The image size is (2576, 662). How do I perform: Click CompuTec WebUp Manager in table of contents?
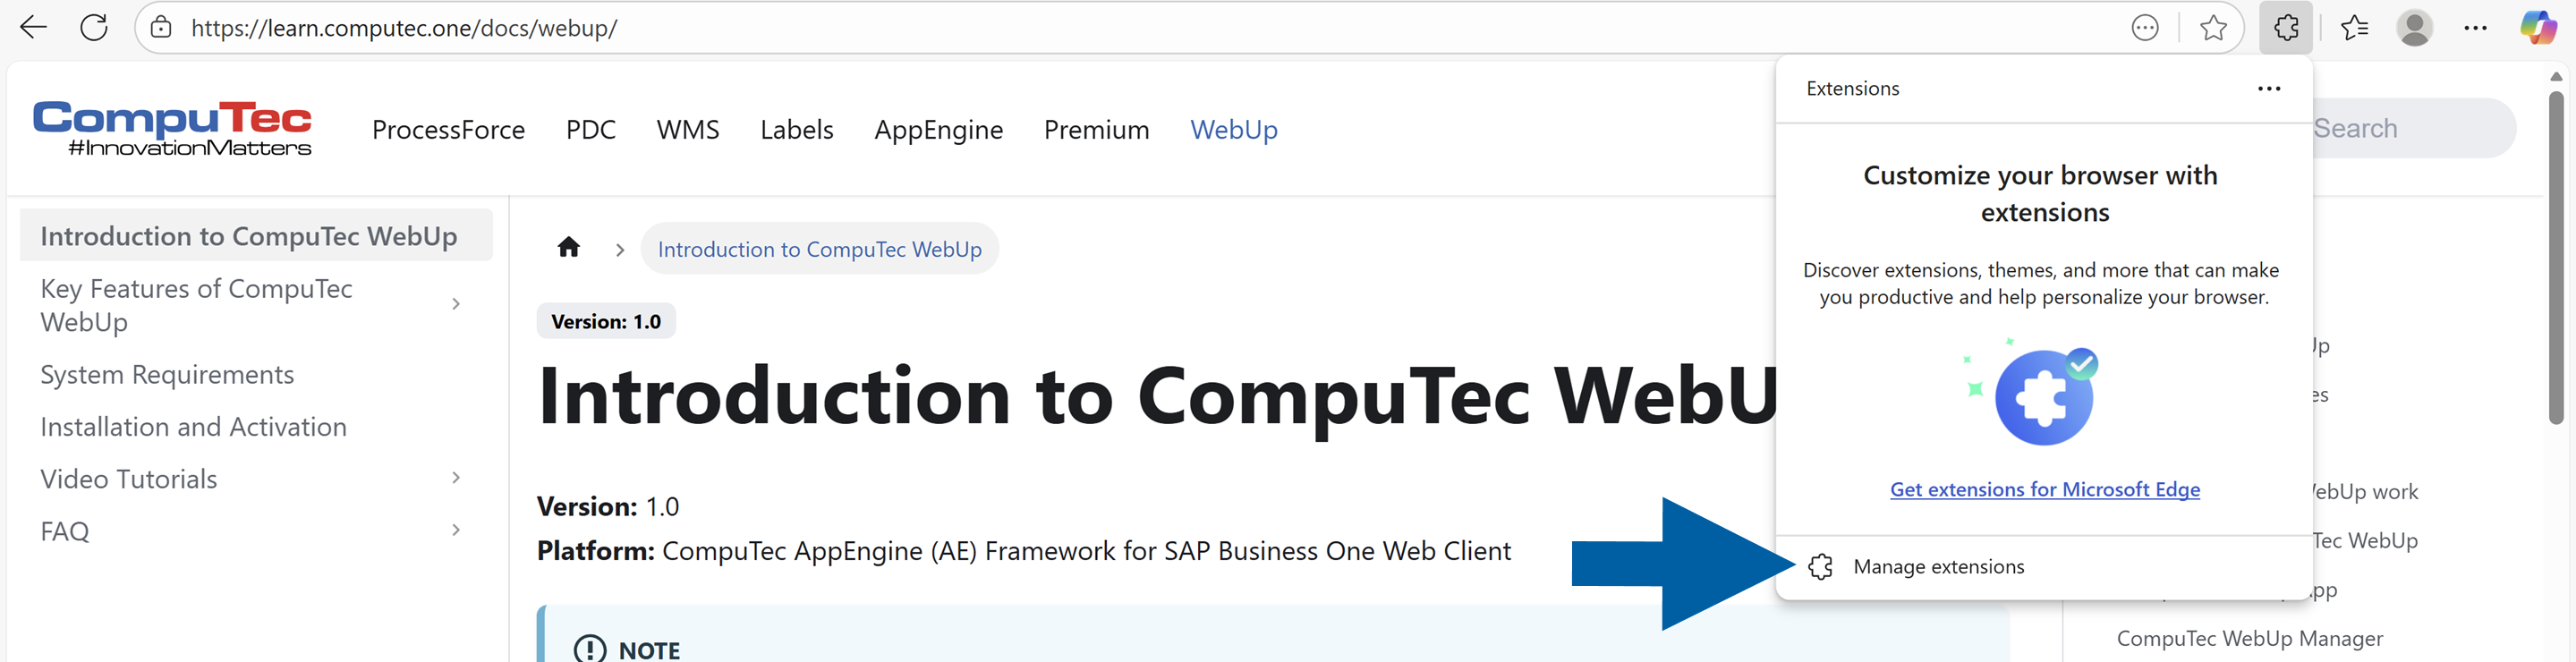2250,639
